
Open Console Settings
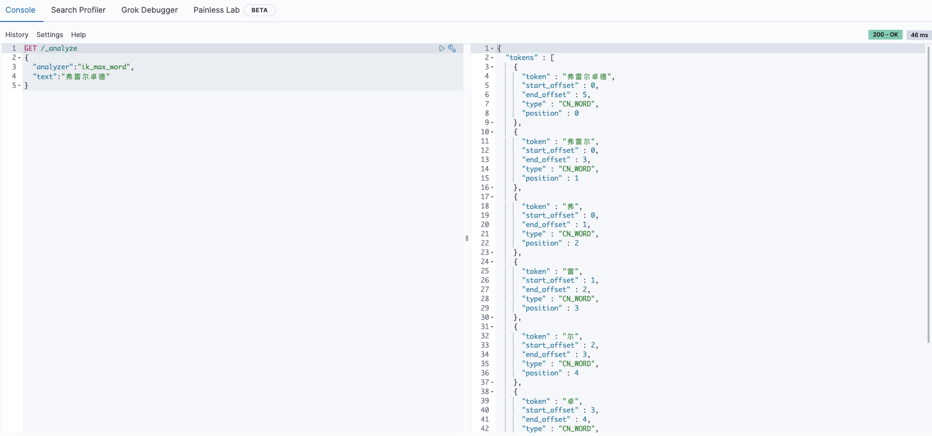[x=50, y=35]
